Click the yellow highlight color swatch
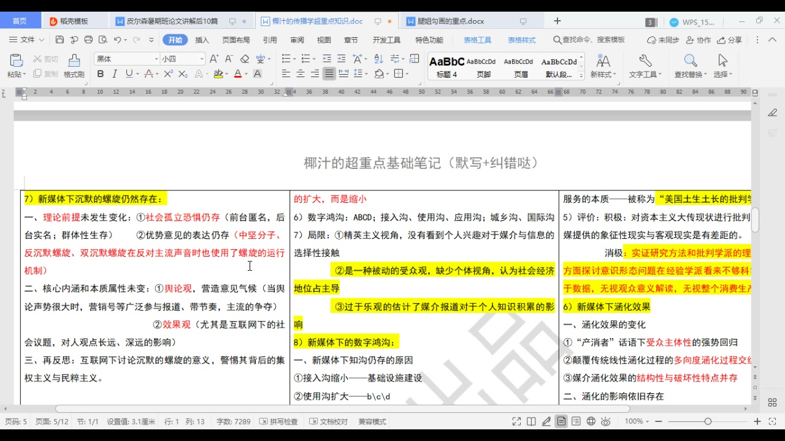Screen dimensions: 785x441 tap(218, 74)
